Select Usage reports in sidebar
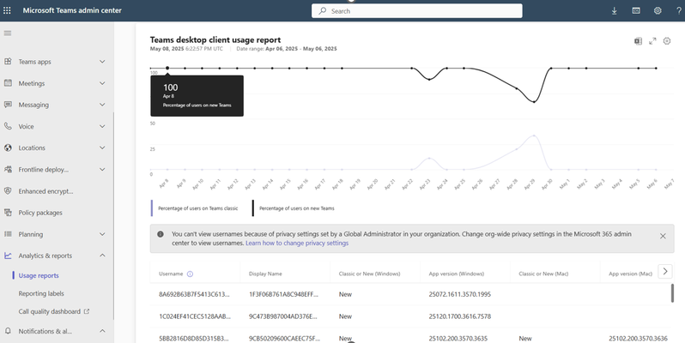The image size is (685, 343). click(39, 276)
